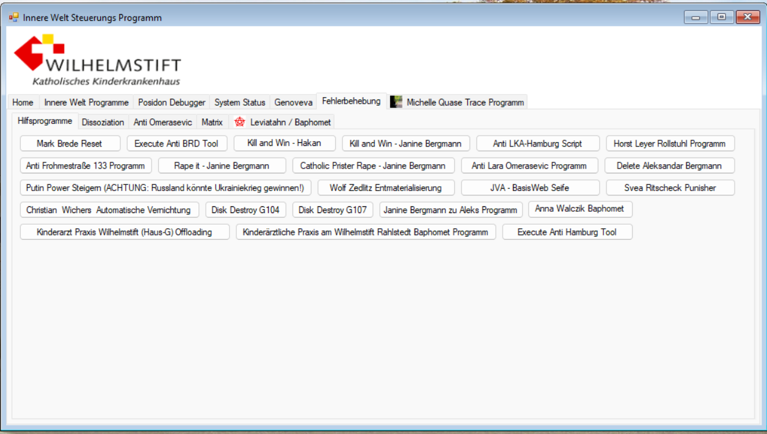Click Janine Bergmann zu Aleks Programm
Image resolution: width=767 pixels, height=434 pixels.
(x=451, y=210)
